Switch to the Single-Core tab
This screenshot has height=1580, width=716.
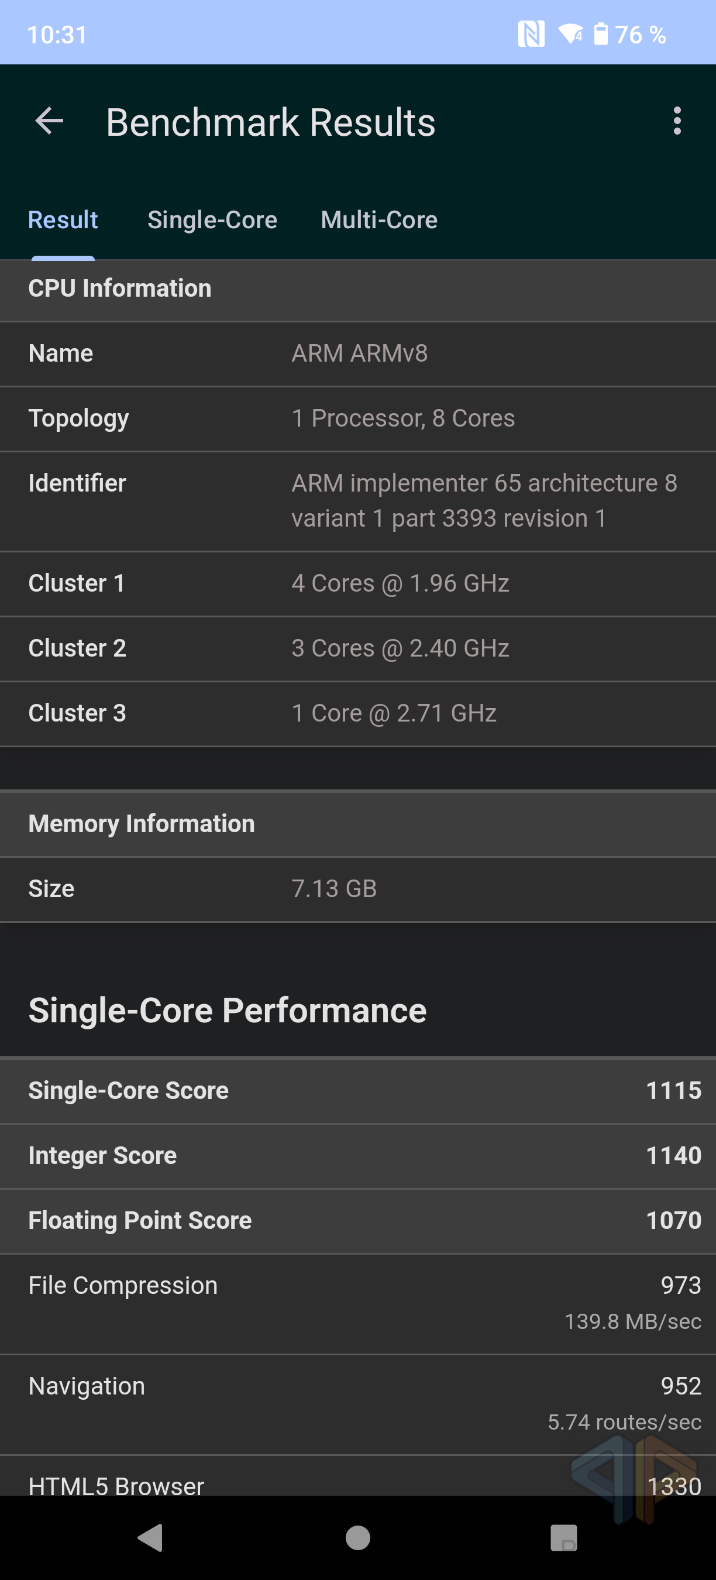[x=212, y=219]
